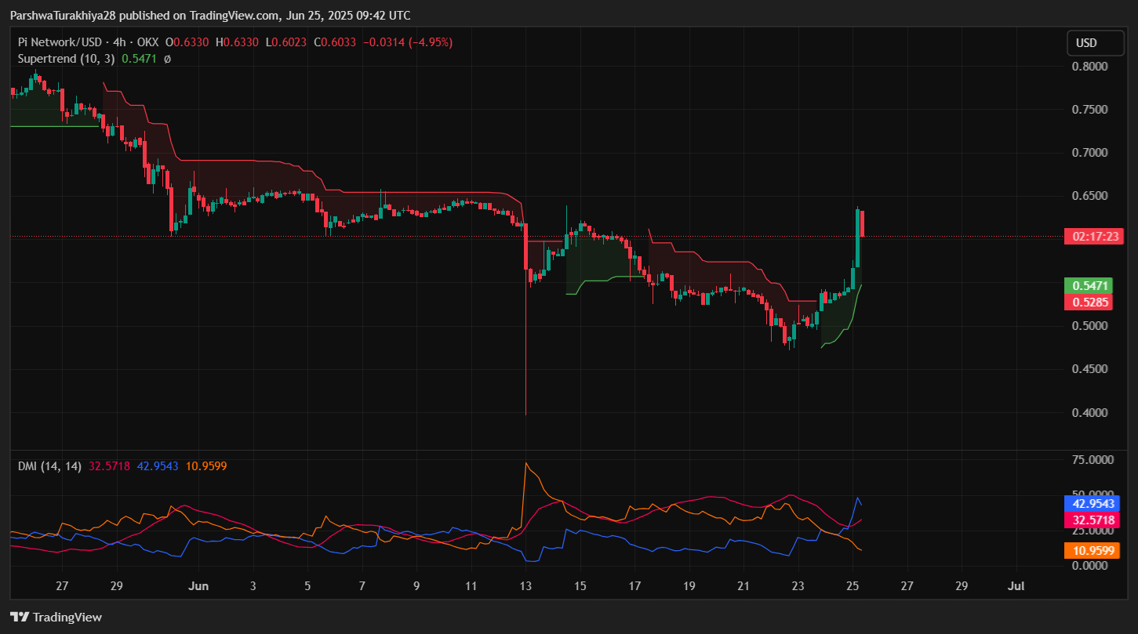Click the 02:17:23 countdown price label

click(x=1093, y=236)
